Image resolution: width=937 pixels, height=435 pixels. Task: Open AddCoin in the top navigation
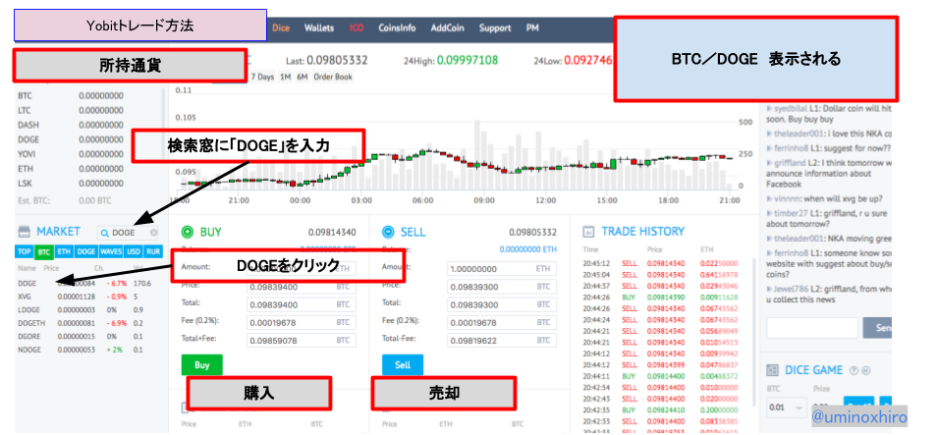447,27
